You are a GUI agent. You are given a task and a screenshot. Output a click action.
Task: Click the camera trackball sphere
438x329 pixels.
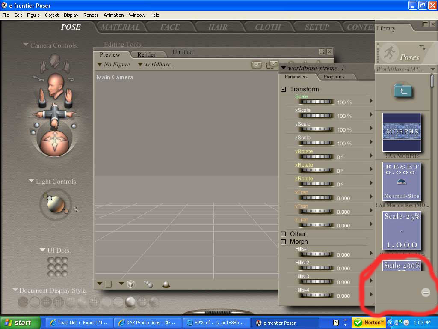coord(55,141)
